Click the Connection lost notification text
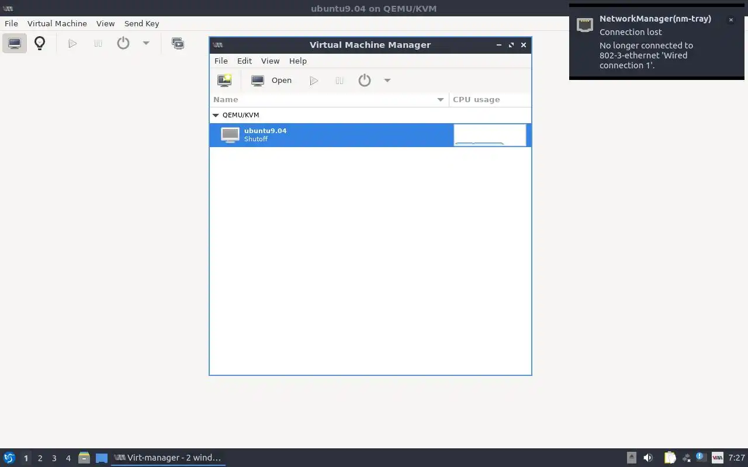The width and height of the screenshot is (748, 467). (631, 32)
